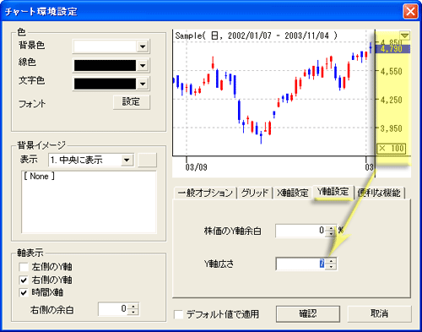This screenshot has width=422, height=332.
Task: Click the 03/09 date label on X axis
Action: point(196,167)
